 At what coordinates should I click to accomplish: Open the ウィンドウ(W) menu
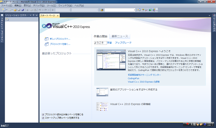tap(65, 5)
